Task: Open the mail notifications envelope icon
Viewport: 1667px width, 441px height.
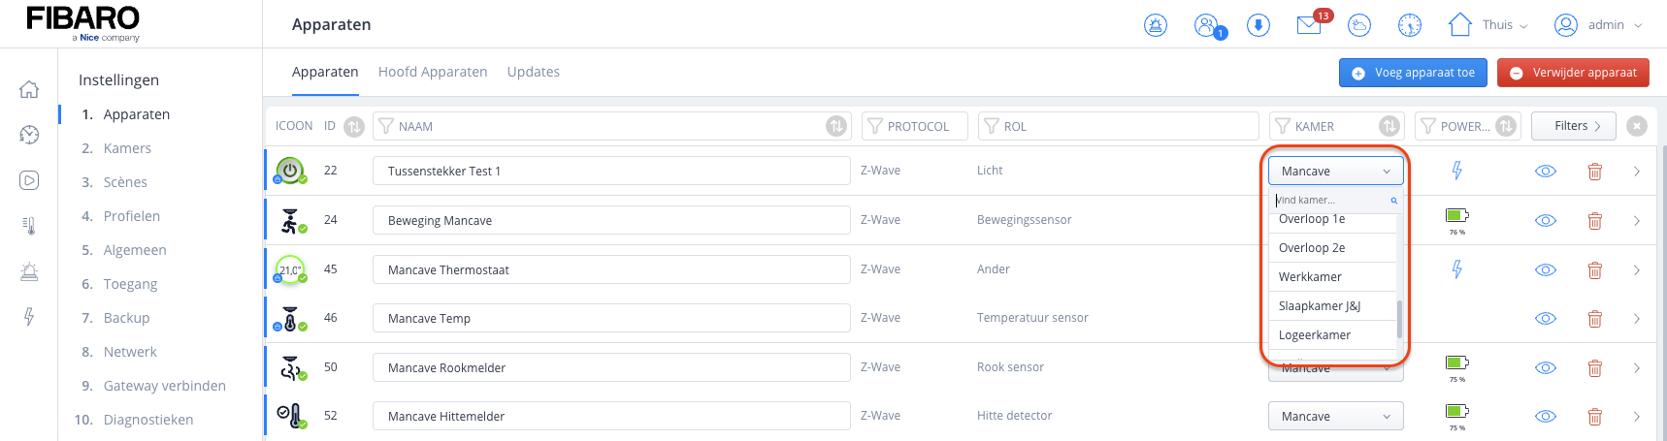Action: (x=1309, y=25)
